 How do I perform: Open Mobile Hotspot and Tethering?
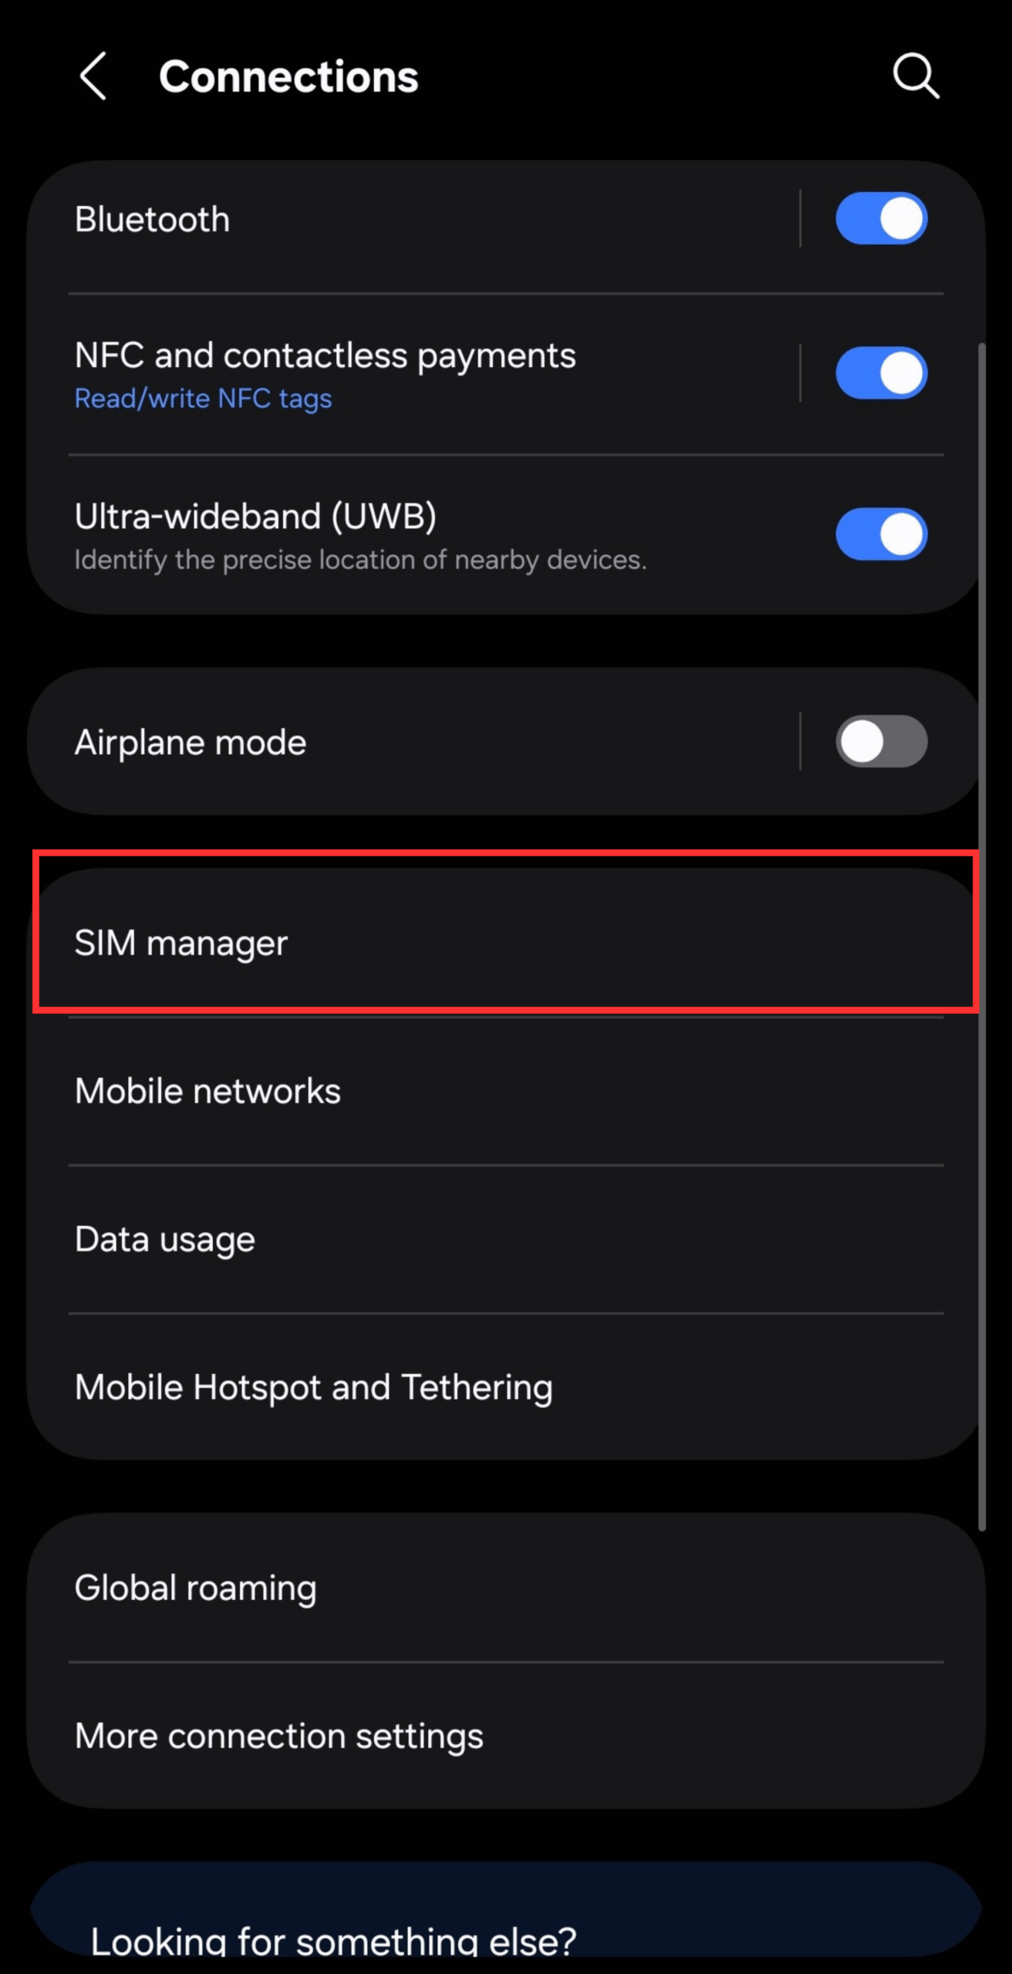pyautogui.click(x=506, y=1387)
